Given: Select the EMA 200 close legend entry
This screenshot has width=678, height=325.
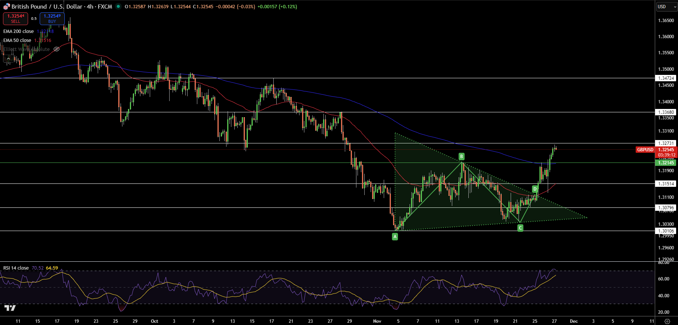Looking at the screenshot, I should [x=18, y=31].
